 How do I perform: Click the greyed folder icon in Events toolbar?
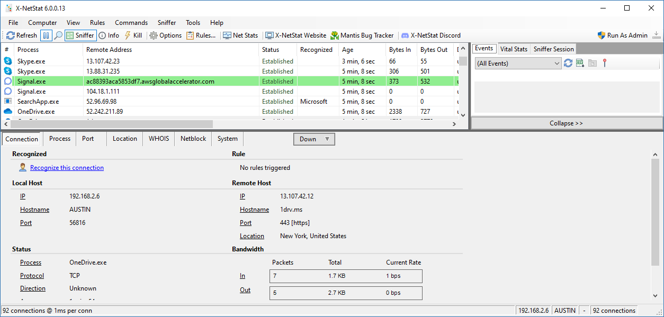pos(593,63)
